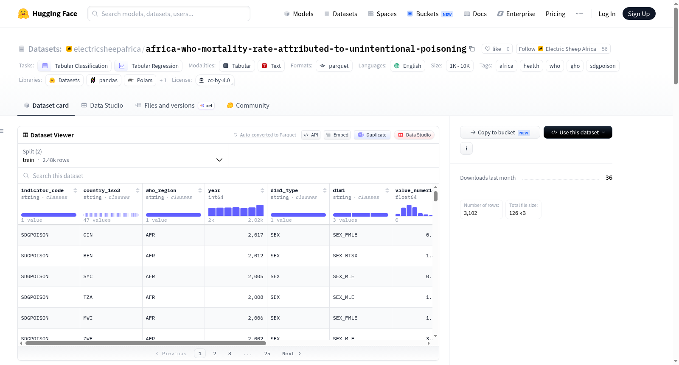Open the Community tab
Screen dimensions: 679x365
tap(248, 106)
